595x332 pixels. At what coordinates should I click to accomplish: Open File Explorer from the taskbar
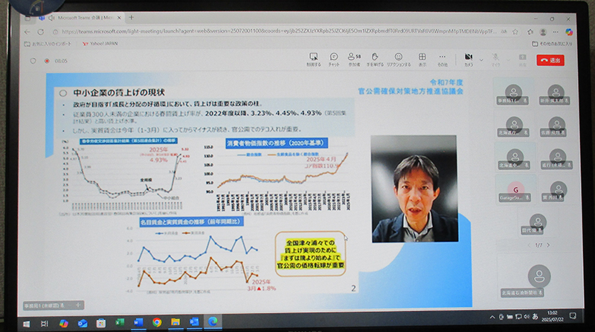click(176, 322)
